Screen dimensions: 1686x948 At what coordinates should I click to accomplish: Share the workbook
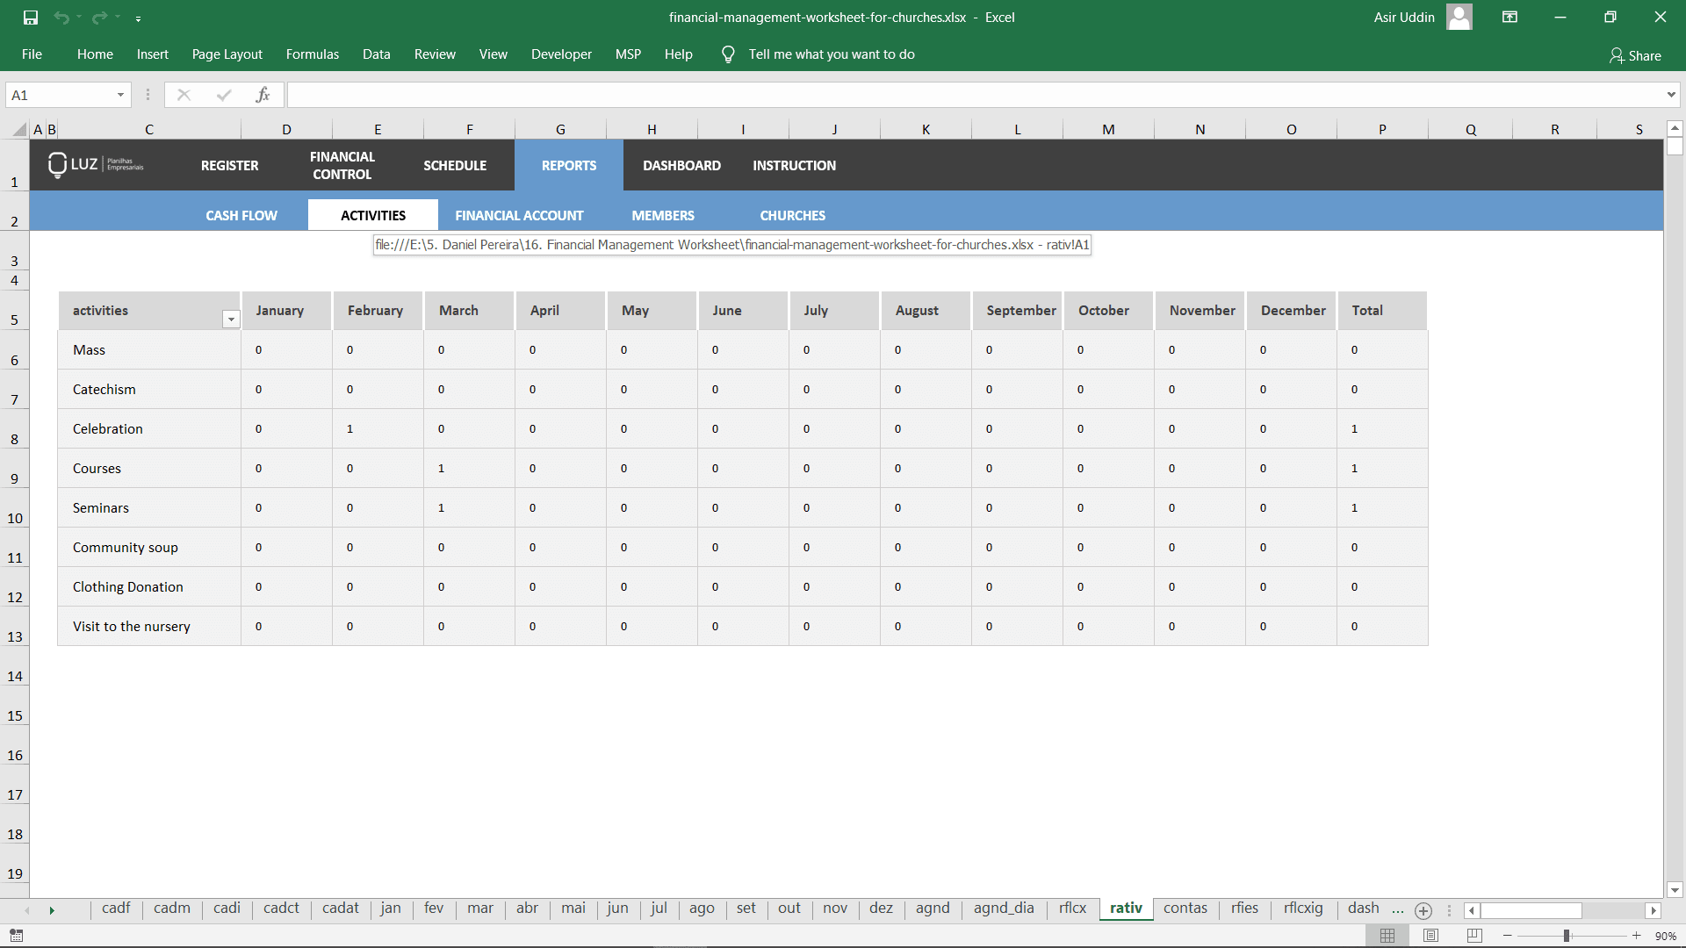click(1635, 55)
